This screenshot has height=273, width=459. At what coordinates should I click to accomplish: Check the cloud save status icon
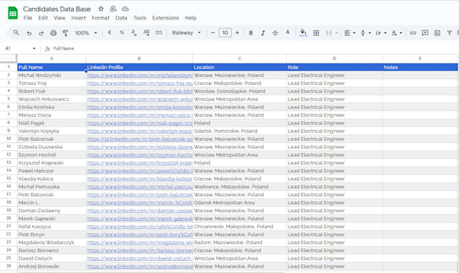(x=126, y=9)
